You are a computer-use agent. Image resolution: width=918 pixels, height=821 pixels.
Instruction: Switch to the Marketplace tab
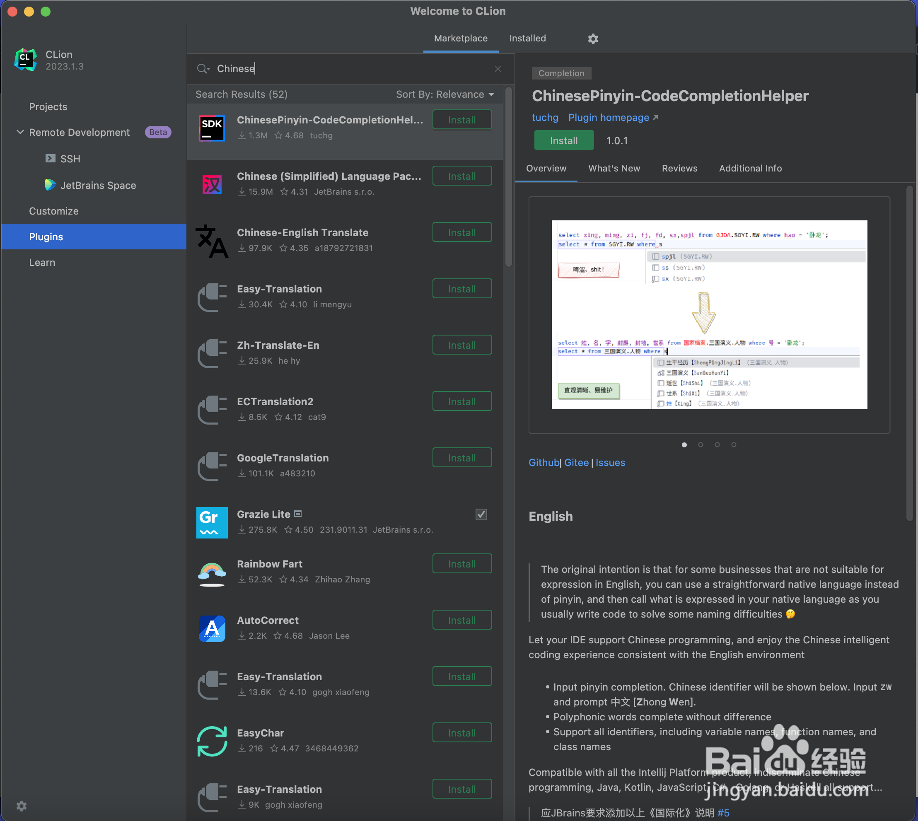[x=461, y=39]
